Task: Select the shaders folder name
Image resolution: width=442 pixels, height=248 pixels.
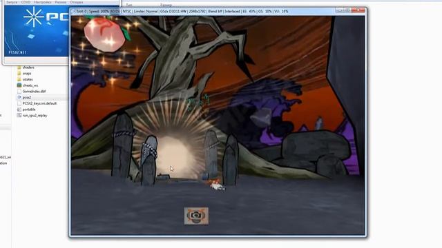Action: click(x=28, y=68)
